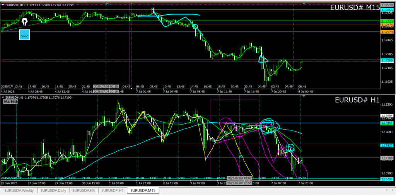Go to the EURUSD#,H1 tab
Screen dimensions: 396x195
point(113,190)
